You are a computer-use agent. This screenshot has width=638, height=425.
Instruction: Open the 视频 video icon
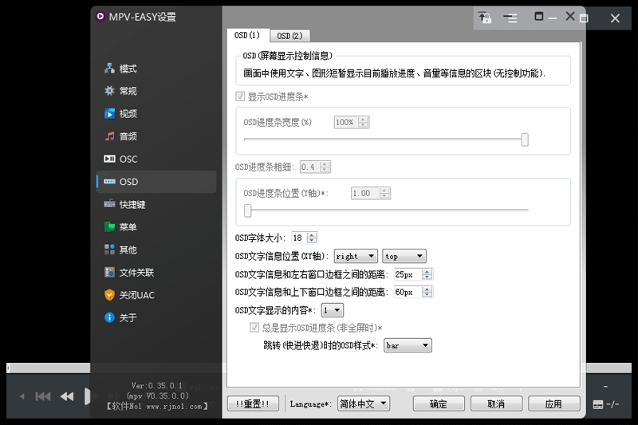click(109, 113)
